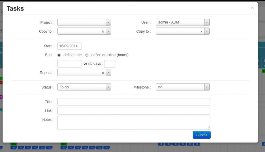
Task: Click the resize handle on the Notes box
Action: (x=209, y=128)
